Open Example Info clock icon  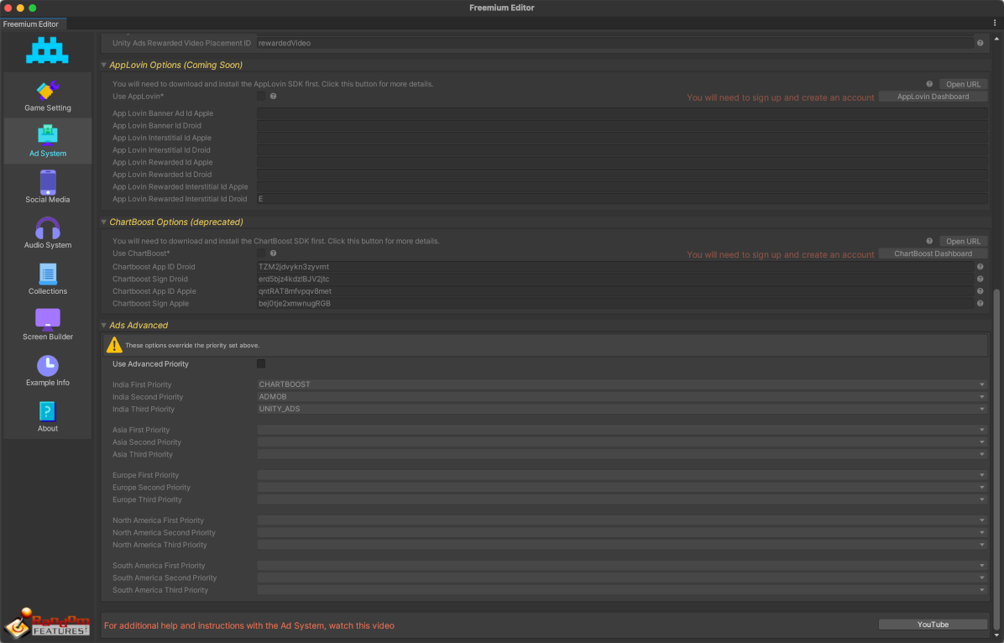tap(48, 365)
